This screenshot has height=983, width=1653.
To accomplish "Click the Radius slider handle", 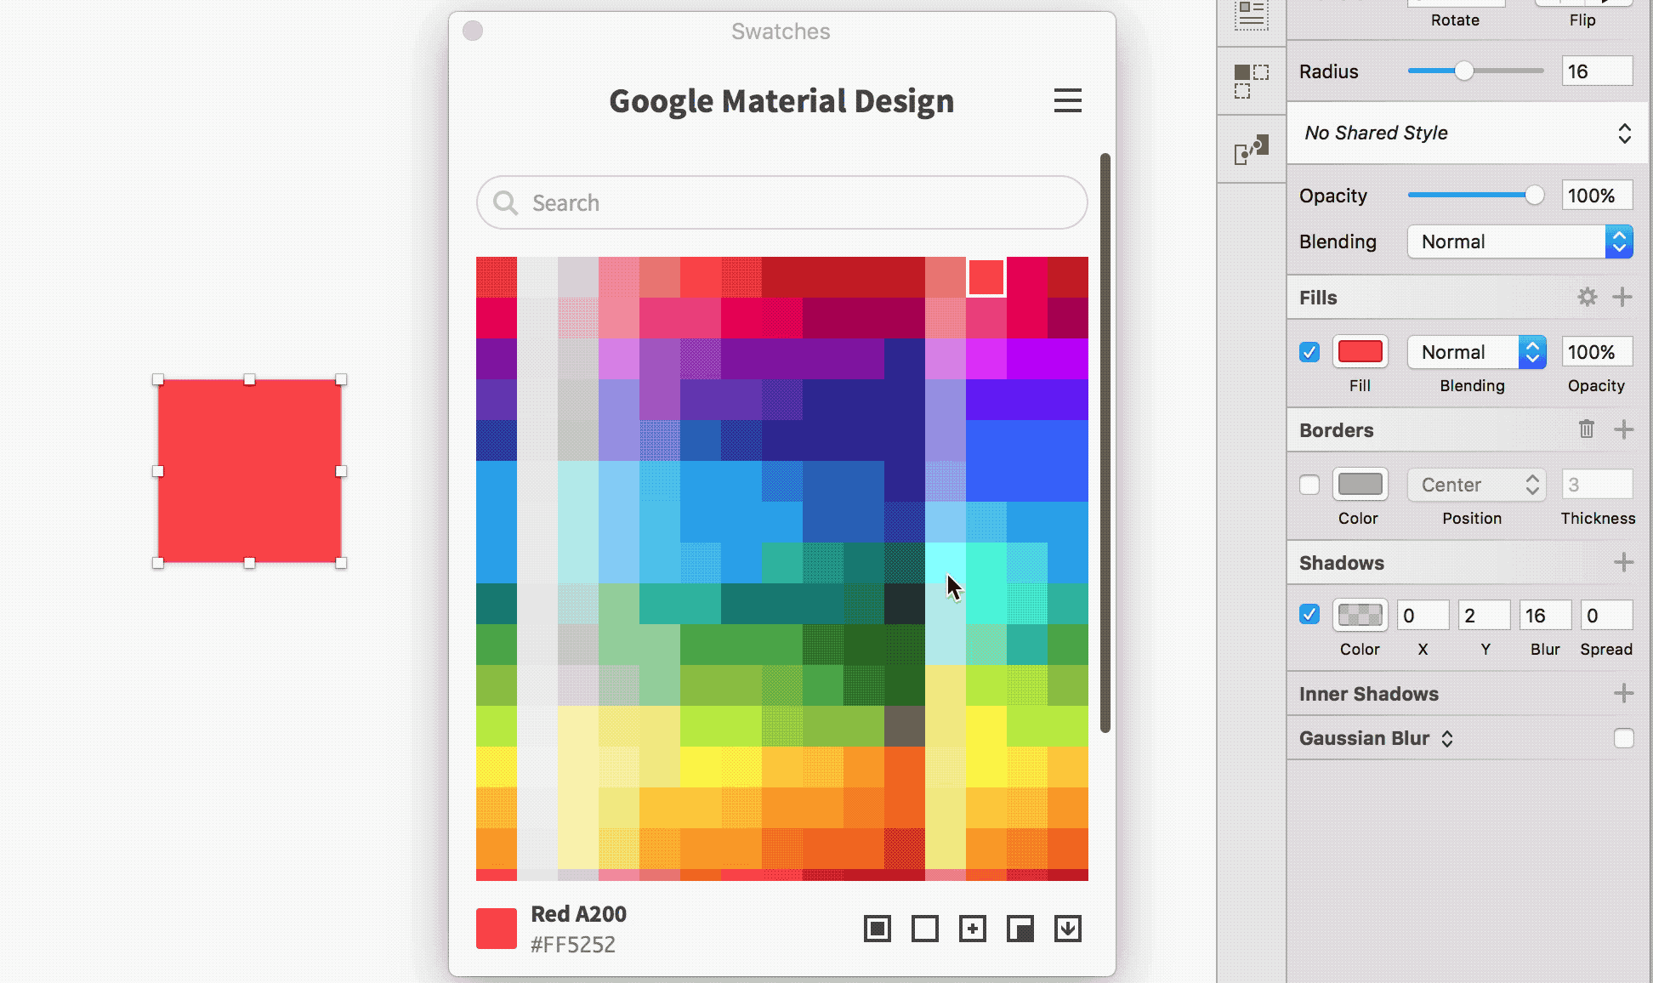I will coord(1463,71).
